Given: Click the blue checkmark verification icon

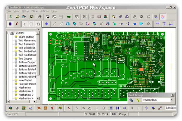Looking at the screenshot, I should click(156, 17).
